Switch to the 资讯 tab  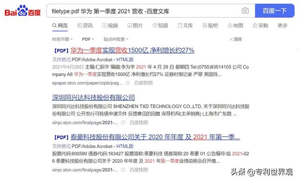[x=85, y=26]
